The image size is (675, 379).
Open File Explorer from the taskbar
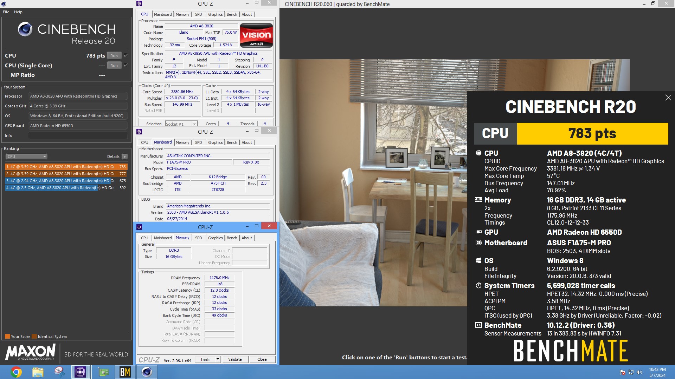38,372
